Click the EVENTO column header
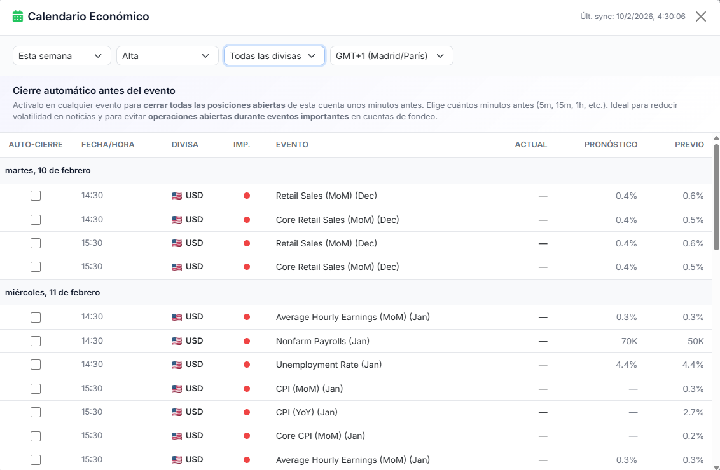720x470 pixels. point(292,145)
